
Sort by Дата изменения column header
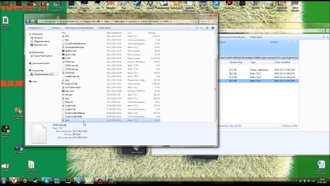tap(114, 33)
